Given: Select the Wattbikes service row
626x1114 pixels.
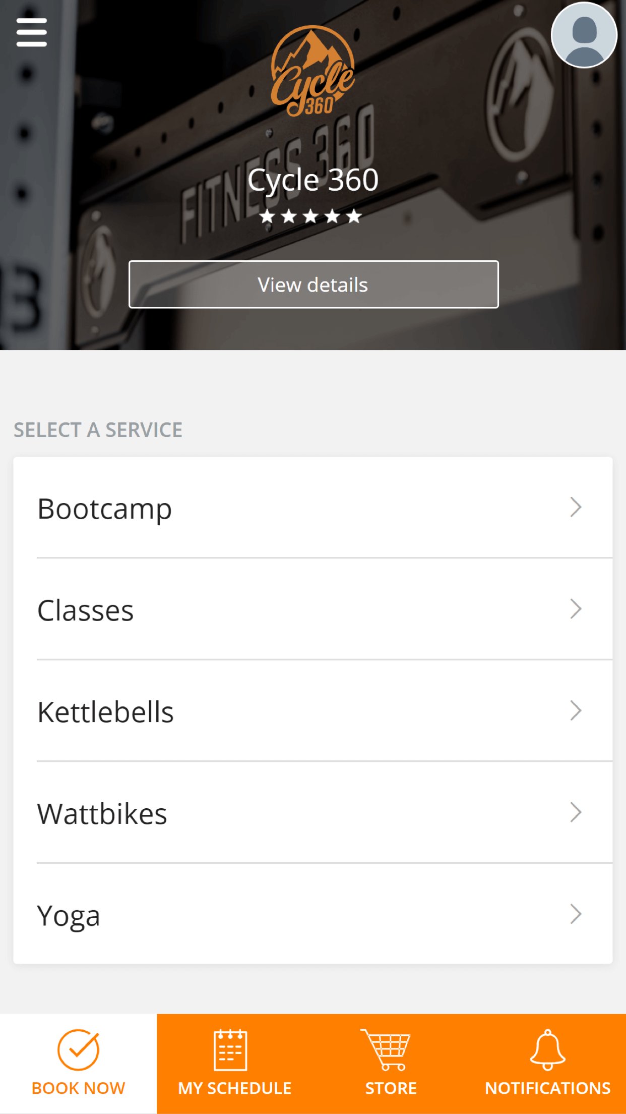Looking at the screenshot, I should click(x=313, y=813).
